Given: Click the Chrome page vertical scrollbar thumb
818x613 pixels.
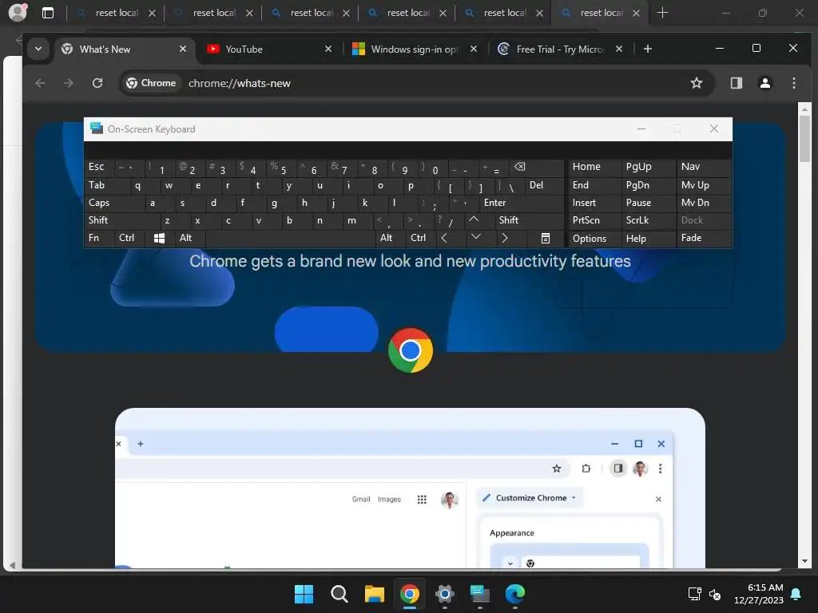Looking at the screenshot, I should 804,138.
